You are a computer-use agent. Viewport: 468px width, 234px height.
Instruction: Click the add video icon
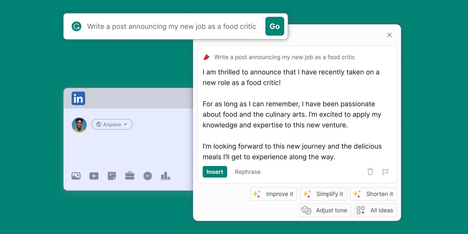[x=94, y=176]
